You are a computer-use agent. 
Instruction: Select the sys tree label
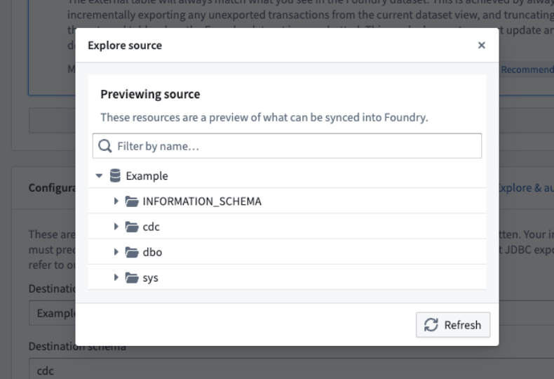tap(150, 278)
